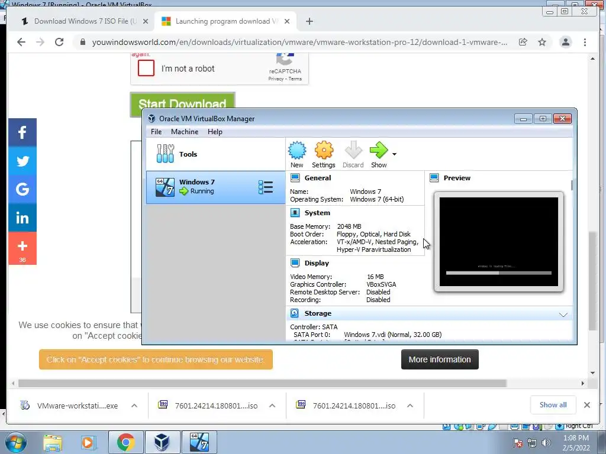Click the Share this page icon
Screen dimensions: 606x454
(523, 42)
